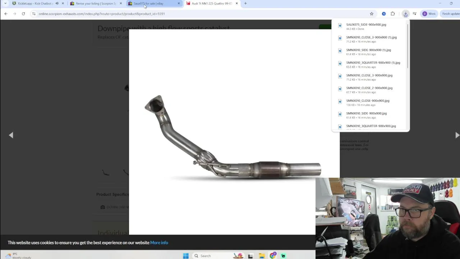The image size is (460, 259).
Task: Select the Audi Tt Mk1 225 Quattro tab
Action: click(x=212, y=4)
